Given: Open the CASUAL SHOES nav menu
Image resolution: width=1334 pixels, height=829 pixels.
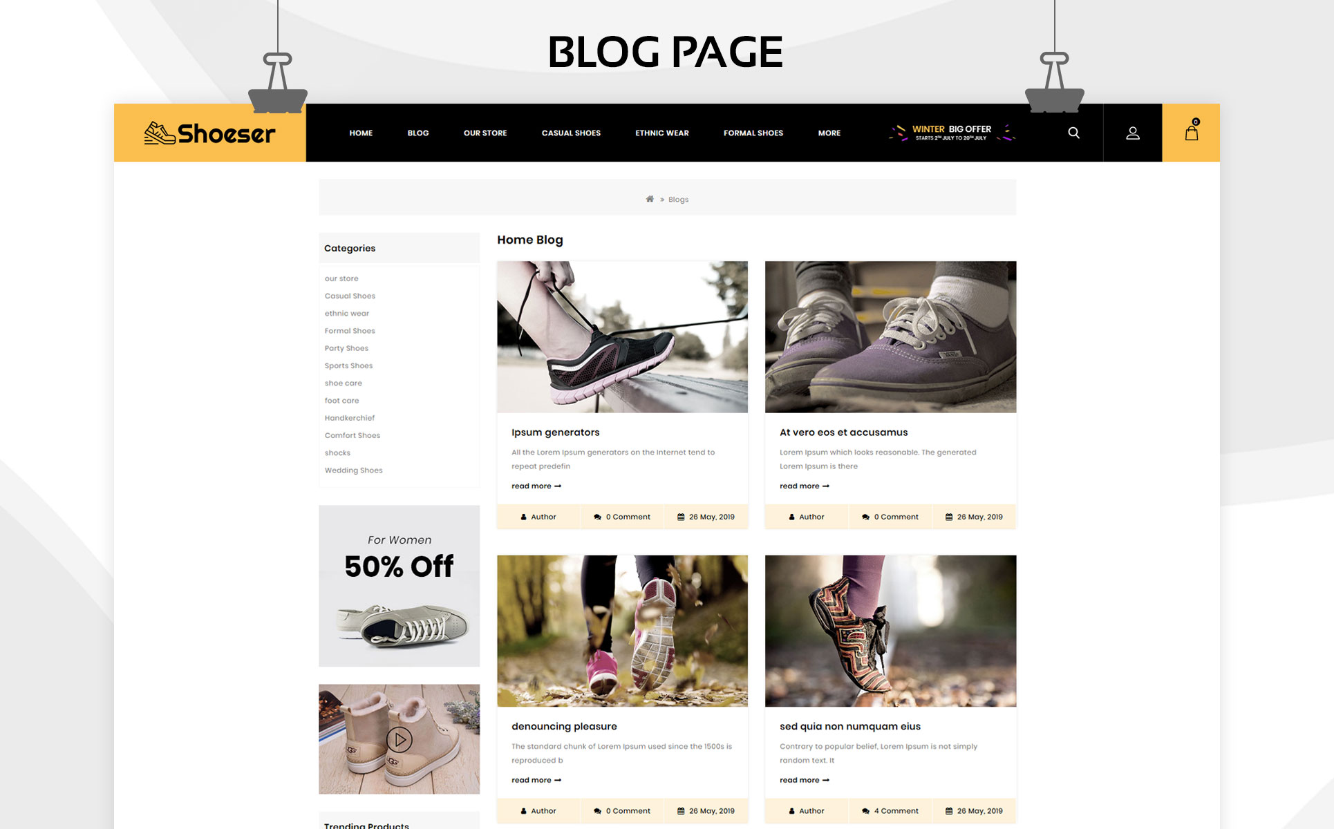Looking at the screenshot, I should click(571, 133).
